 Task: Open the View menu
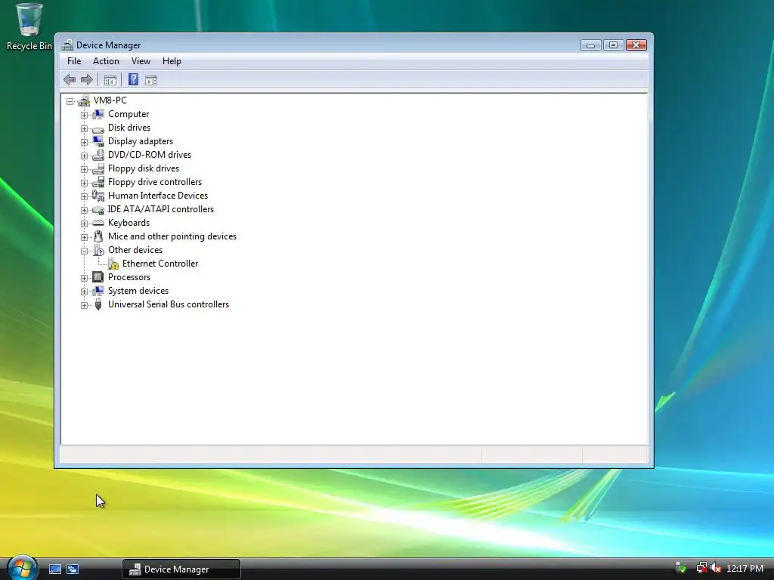141,61
